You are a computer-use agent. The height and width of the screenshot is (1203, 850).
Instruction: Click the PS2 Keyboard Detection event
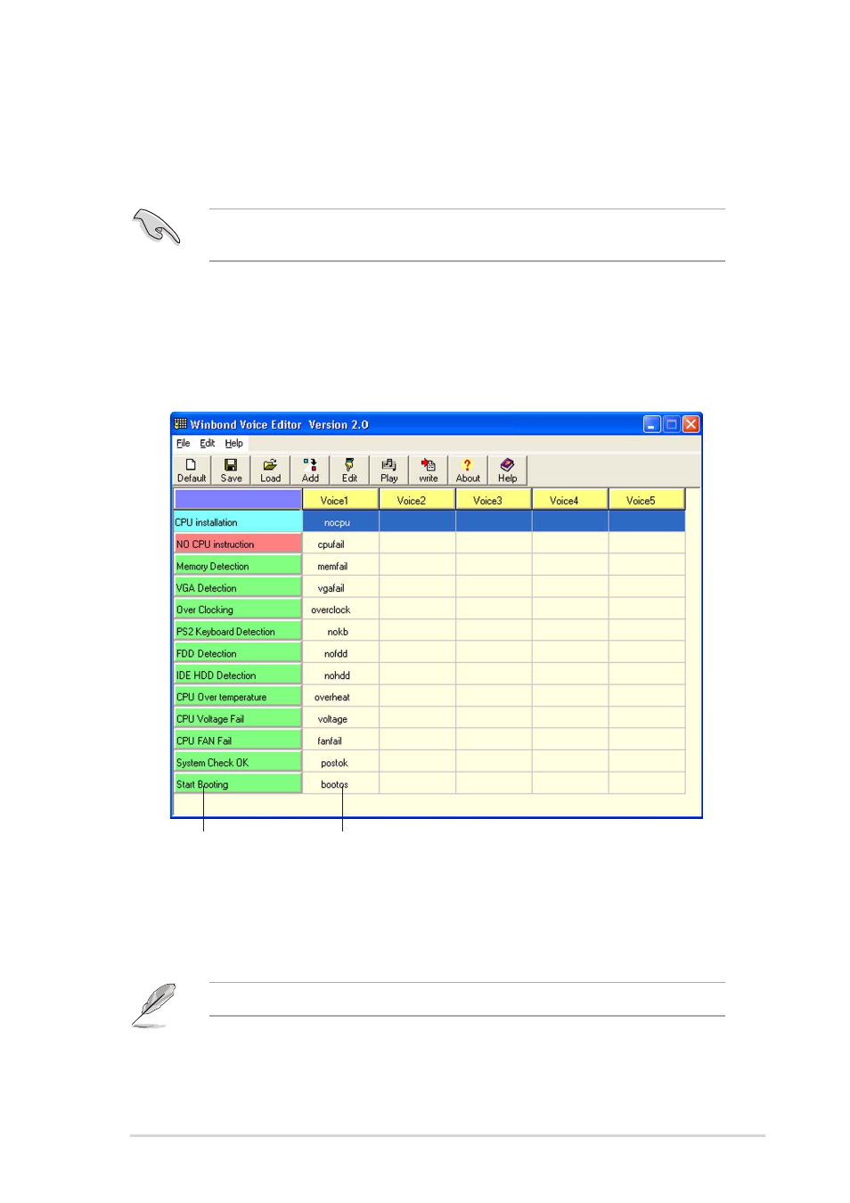click(238, 631)
